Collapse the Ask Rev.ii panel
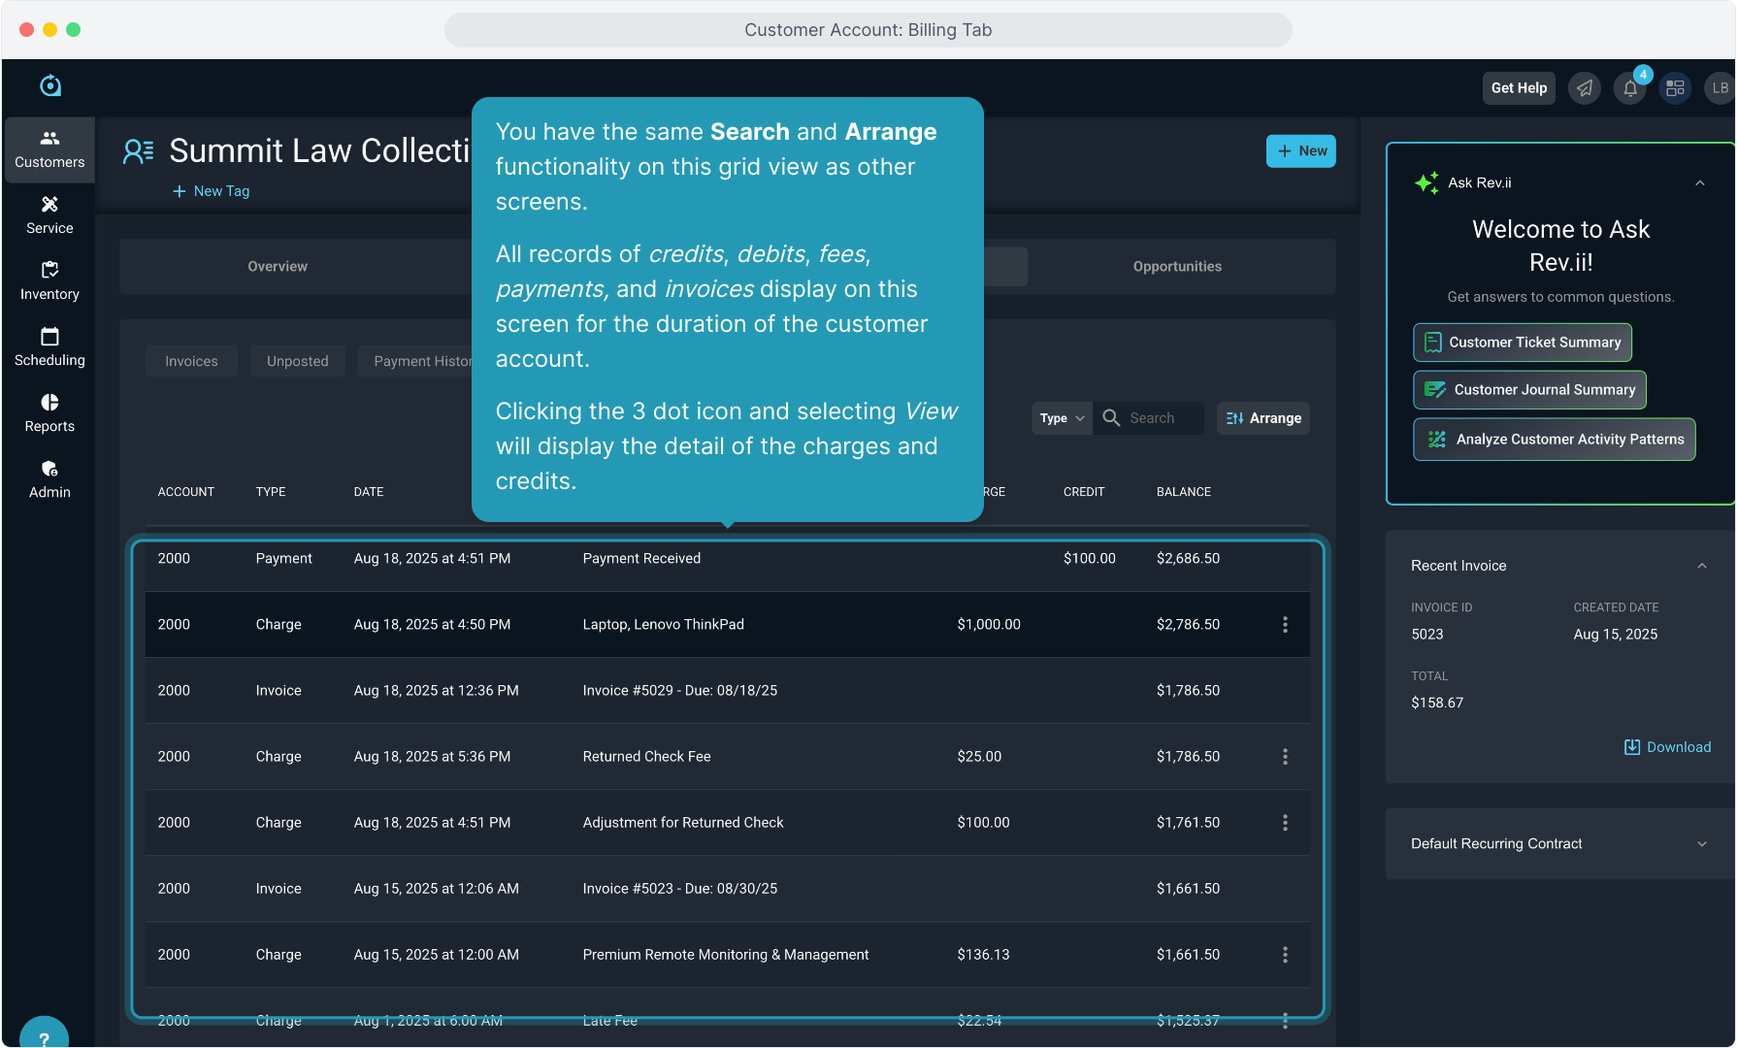 [1700, 183]
